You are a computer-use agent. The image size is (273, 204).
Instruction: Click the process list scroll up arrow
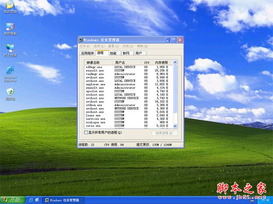coord(175,62)
